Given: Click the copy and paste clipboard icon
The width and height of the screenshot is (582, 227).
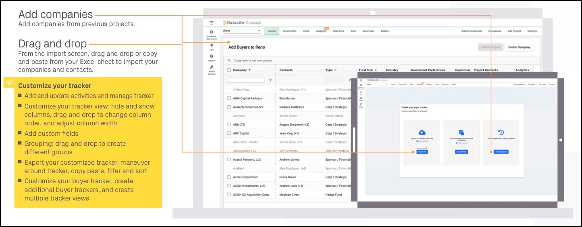Looking at the screenshot, I should 461,133.
